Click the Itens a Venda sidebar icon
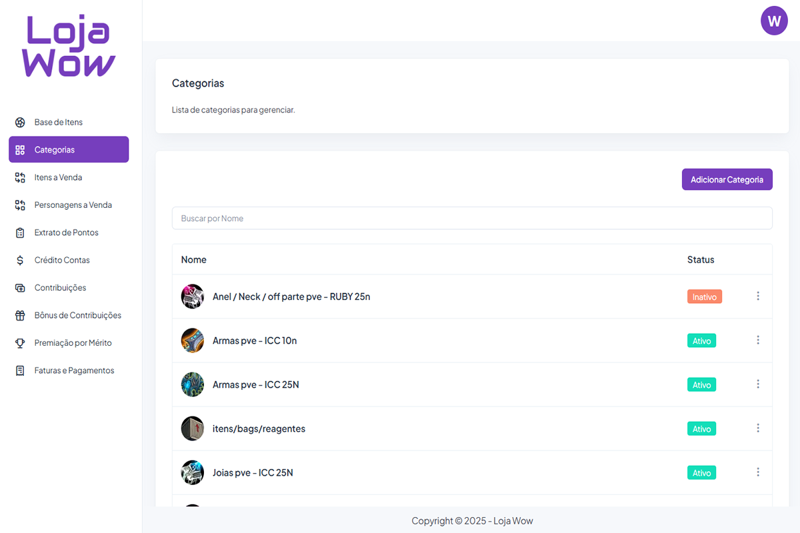 click(20, 178)
